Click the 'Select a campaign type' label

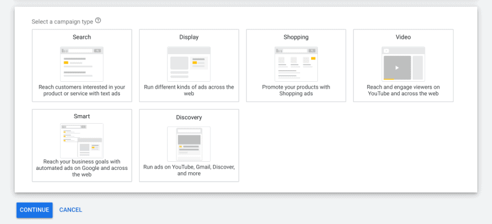(62, 22)
